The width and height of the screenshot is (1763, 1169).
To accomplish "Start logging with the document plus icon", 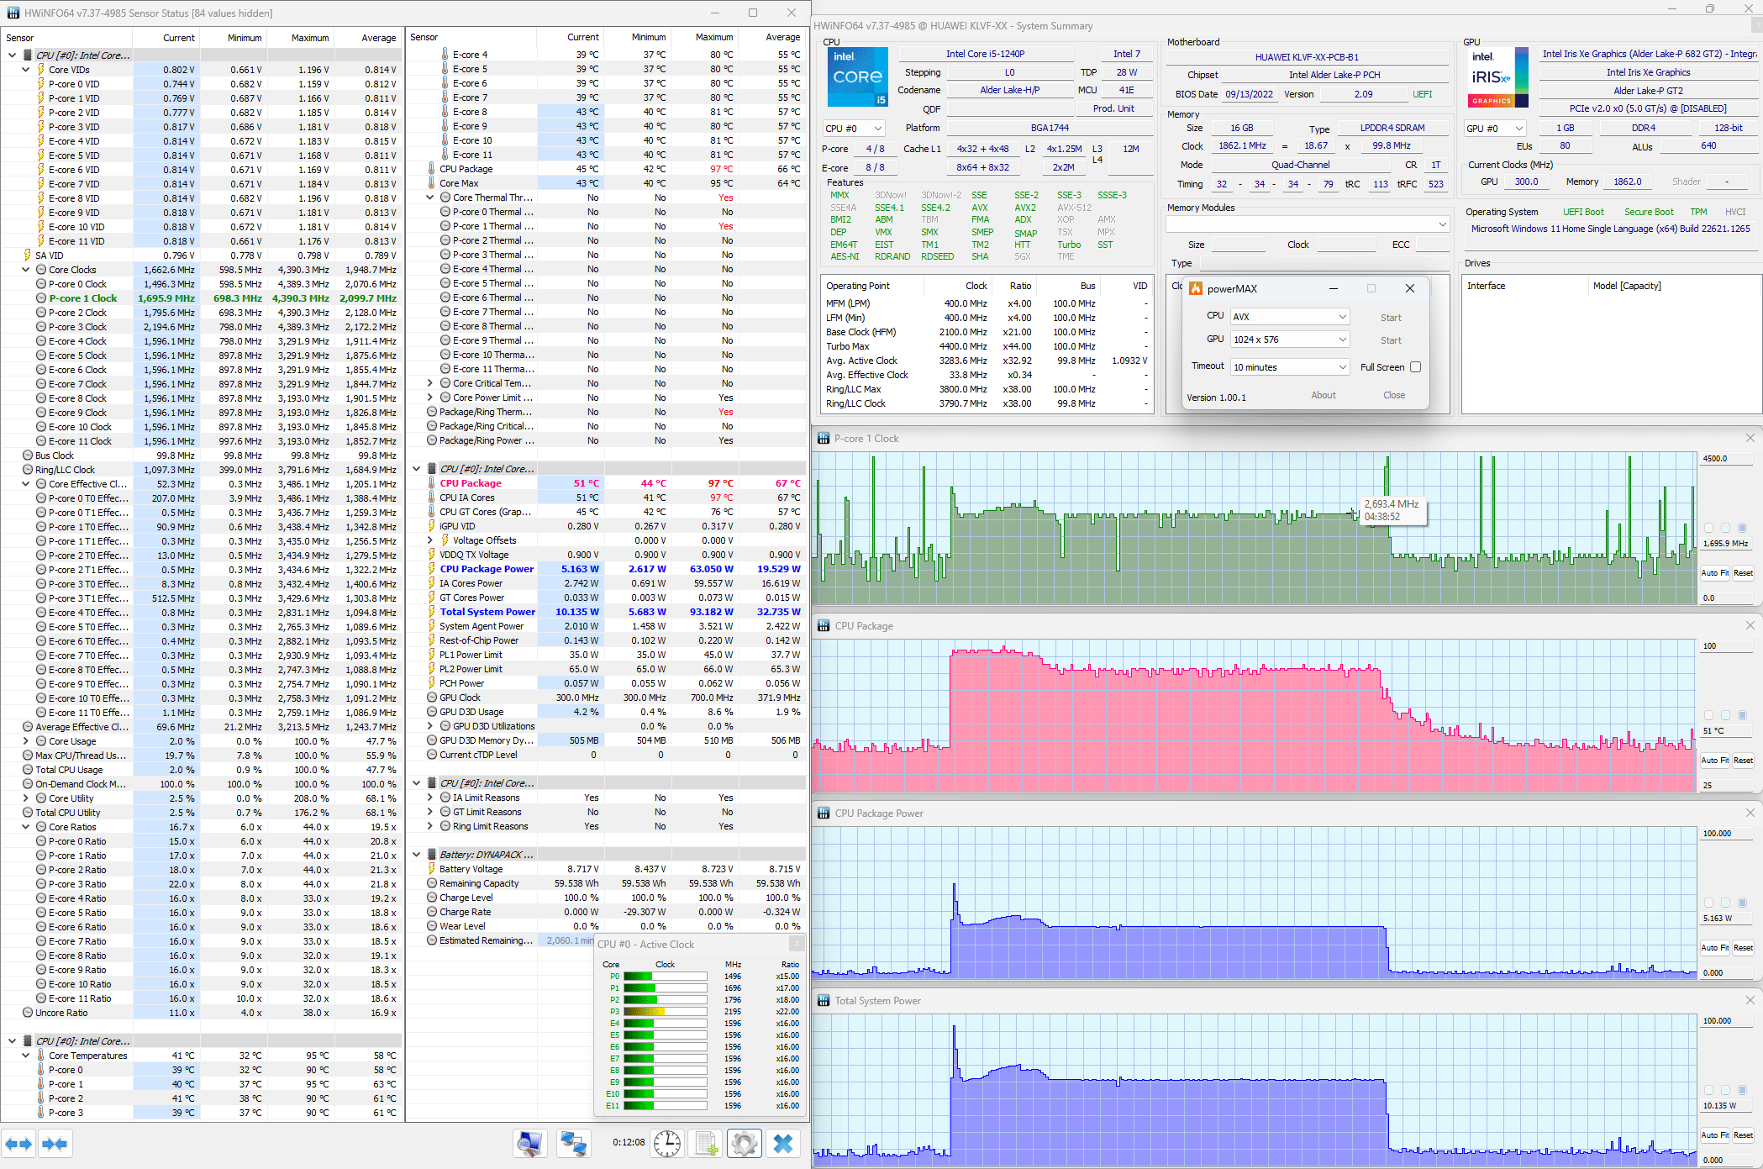I will click(x=706, y=1143).
